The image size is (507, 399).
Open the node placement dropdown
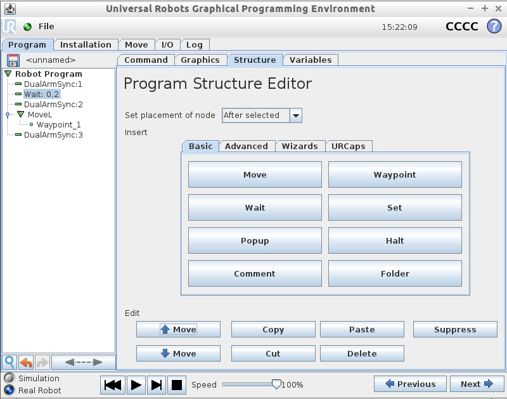(296, 115)
